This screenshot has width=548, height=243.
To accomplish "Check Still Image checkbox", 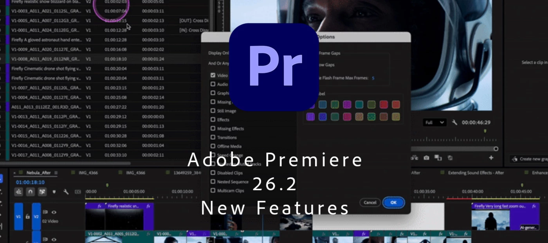I will tap(213, 111).
